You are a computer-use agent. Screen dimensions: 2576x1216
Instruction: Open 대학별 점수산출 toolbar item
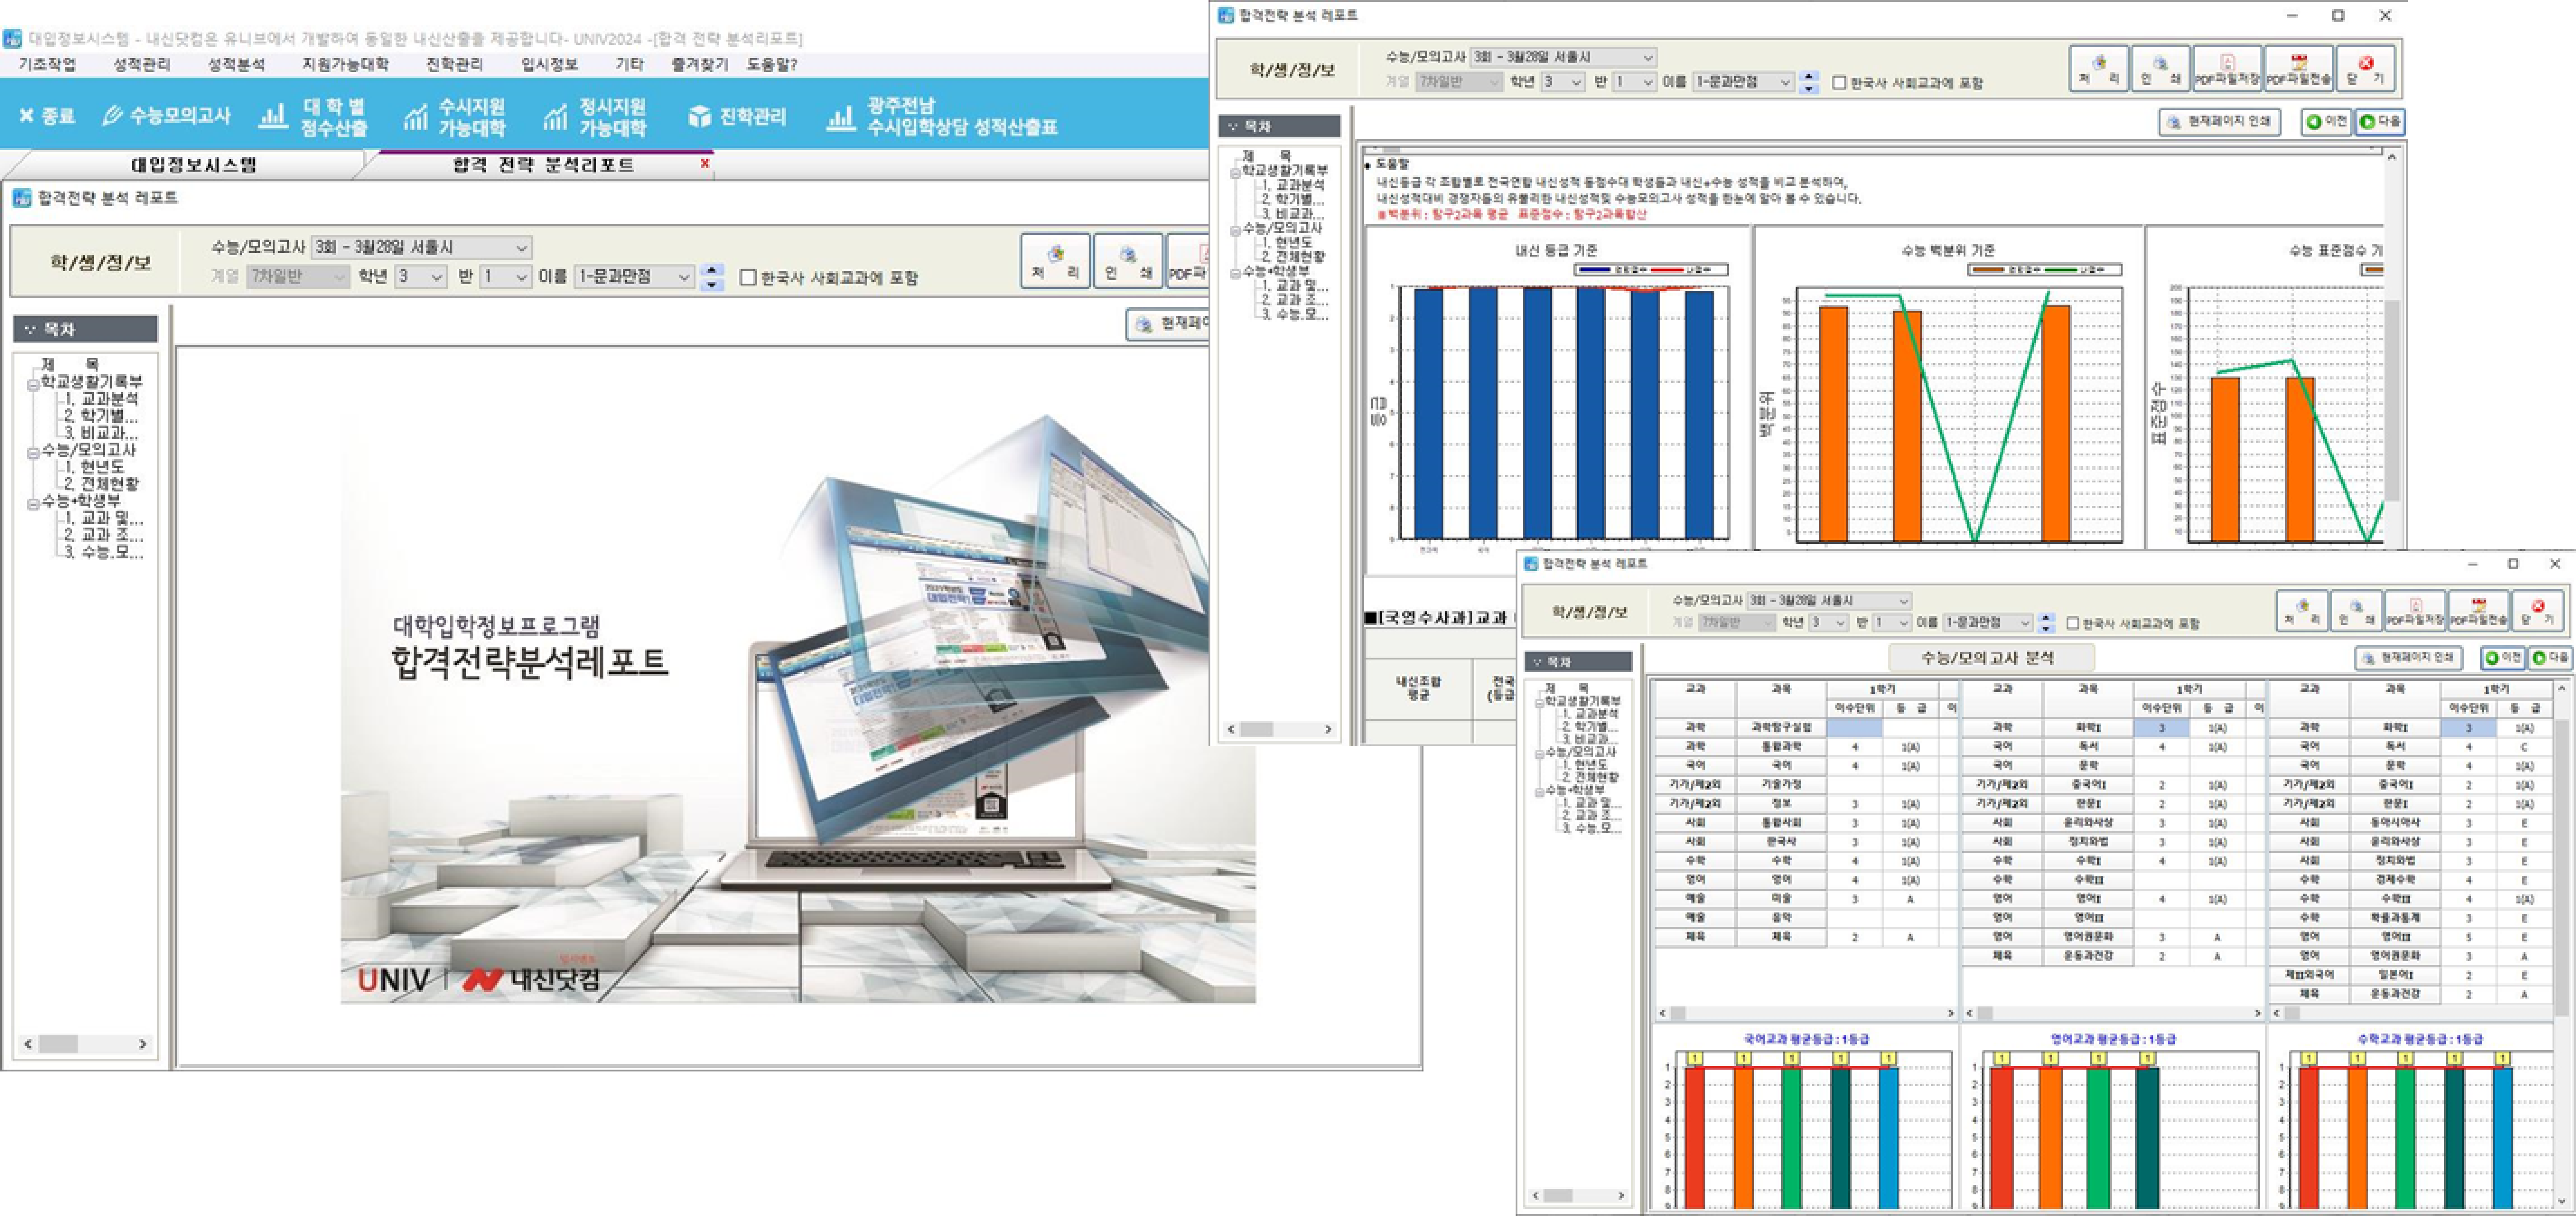click(314, 117)
